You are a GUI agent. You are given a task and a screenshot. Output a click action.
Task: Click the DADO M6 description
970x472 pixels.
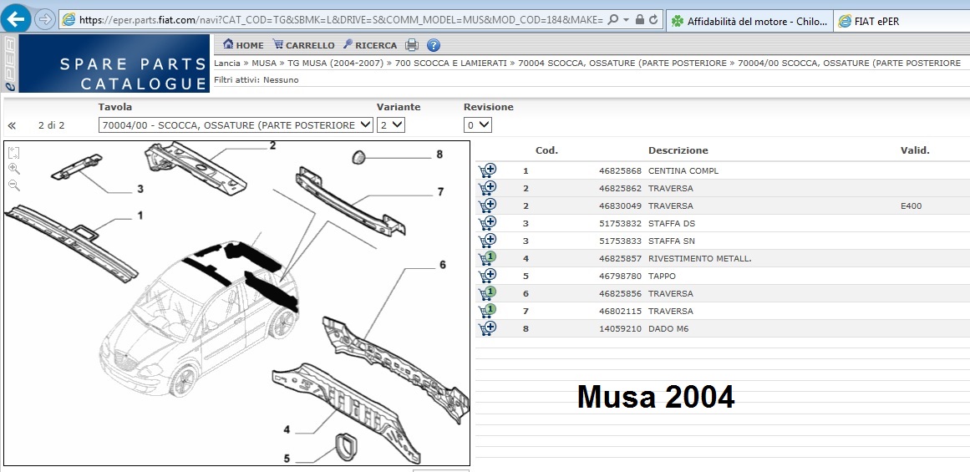coord(668,328)
